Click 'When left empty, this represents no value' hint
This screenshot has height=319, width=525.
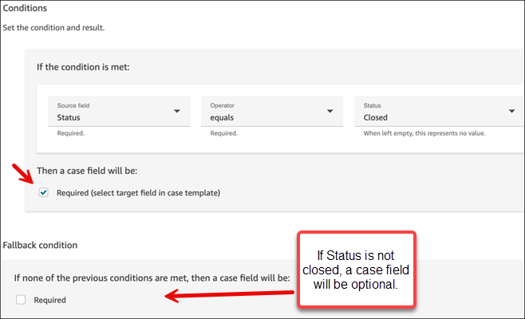[x=424, y=133]
